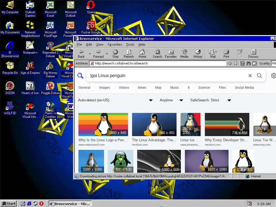276x207 pixels.
Task: Open Network Neighborhood icon
Action: pos(30,29)
